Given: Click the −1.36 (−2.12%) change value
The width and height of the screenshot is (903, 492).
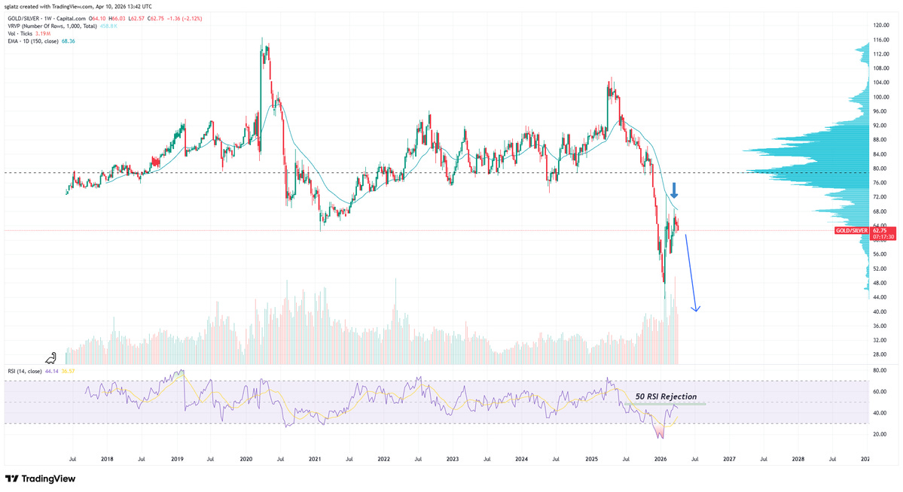Looking at the screenshot, I should pos(185,18).
